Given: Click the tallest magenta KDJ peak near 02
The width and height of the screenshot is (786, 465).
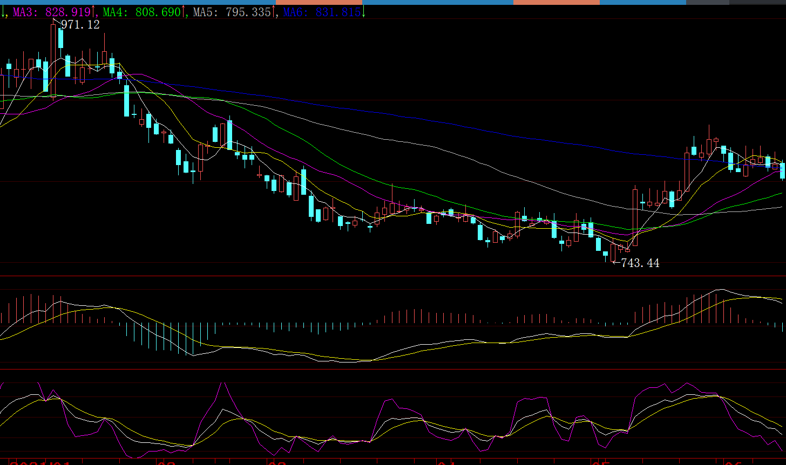Looking at the screenshot, I should 221,384.
